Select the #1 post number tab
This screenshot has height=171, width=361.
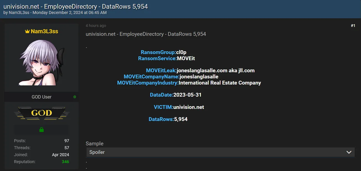coord(353,25)
